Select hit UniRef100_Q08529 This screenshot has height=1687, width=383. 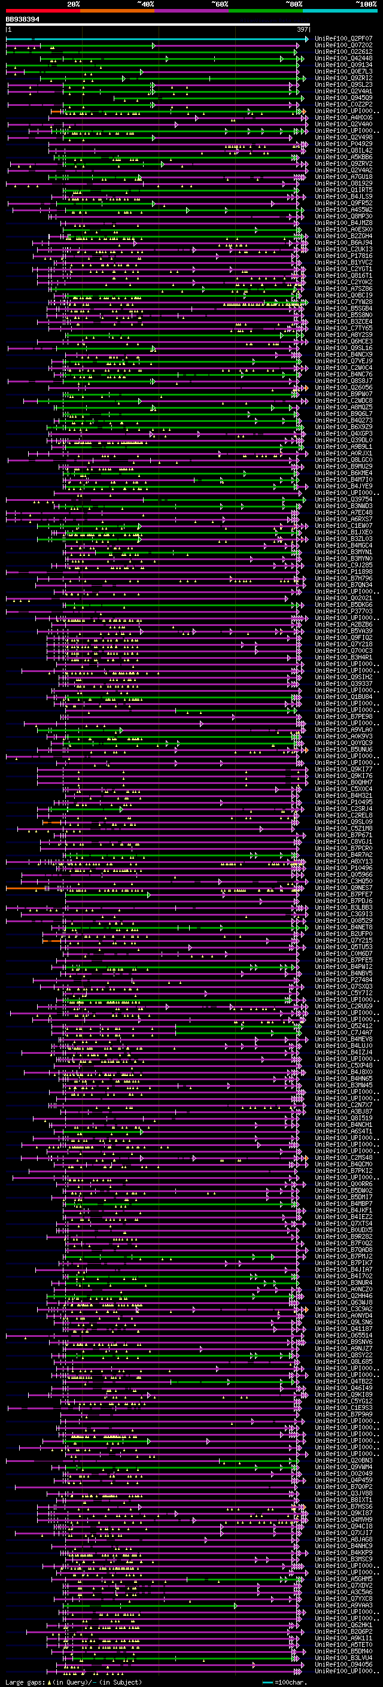pyautogui.click(x=344, y=921)
